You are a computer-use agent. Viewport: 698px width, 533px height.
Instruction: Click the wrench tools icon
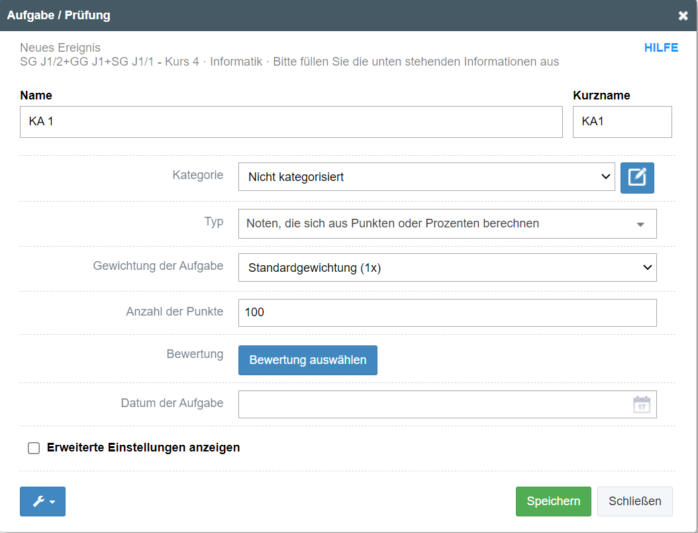[38, 502]
